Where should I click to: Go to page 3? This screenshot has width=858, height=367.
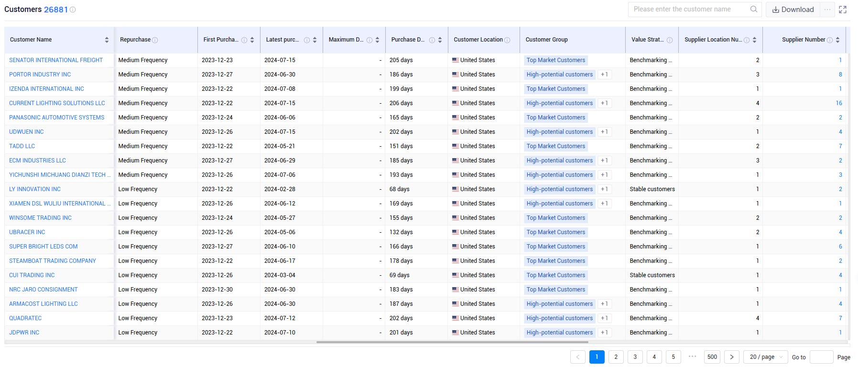point(635,357)
